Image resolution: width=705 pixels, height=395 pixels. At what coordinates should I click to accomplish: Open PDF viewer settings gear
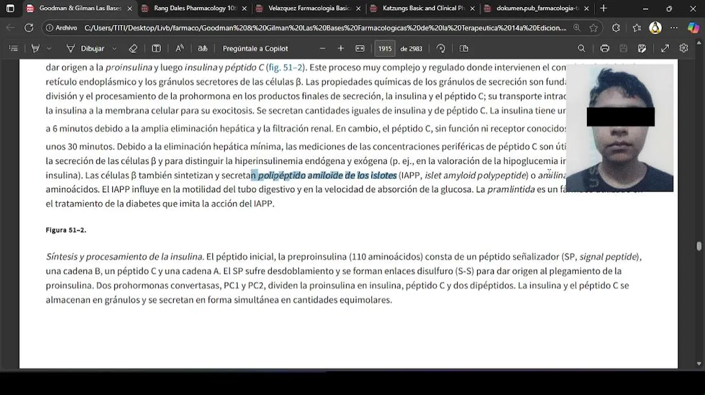click(x=684, y=48)
